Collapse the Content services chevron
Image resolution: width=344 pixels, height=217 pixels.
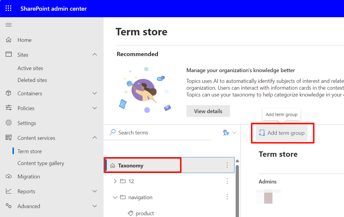pyautogui.click(x=95, y=137)
